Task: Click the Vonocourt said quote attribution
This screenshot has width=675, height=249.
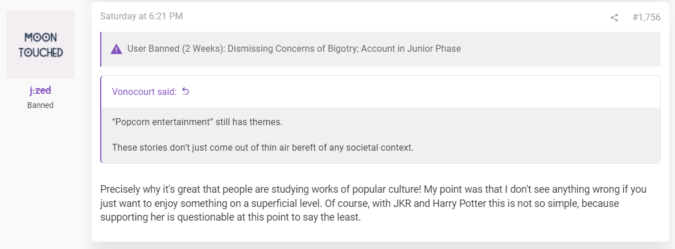Action: click(x=144, y=92)
